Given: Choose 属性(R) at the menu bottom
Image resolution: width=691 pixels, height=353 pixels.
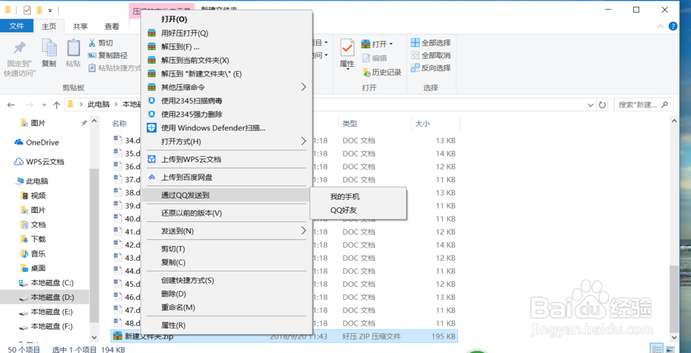Looking at the screenshot, I should [227, 325].
